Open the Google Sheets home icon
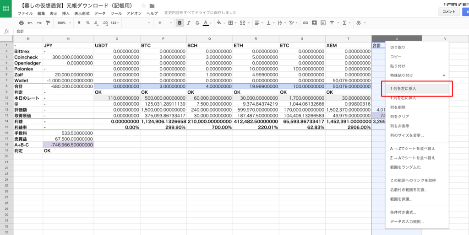This screenshot has width=469, height=235. 5,9
